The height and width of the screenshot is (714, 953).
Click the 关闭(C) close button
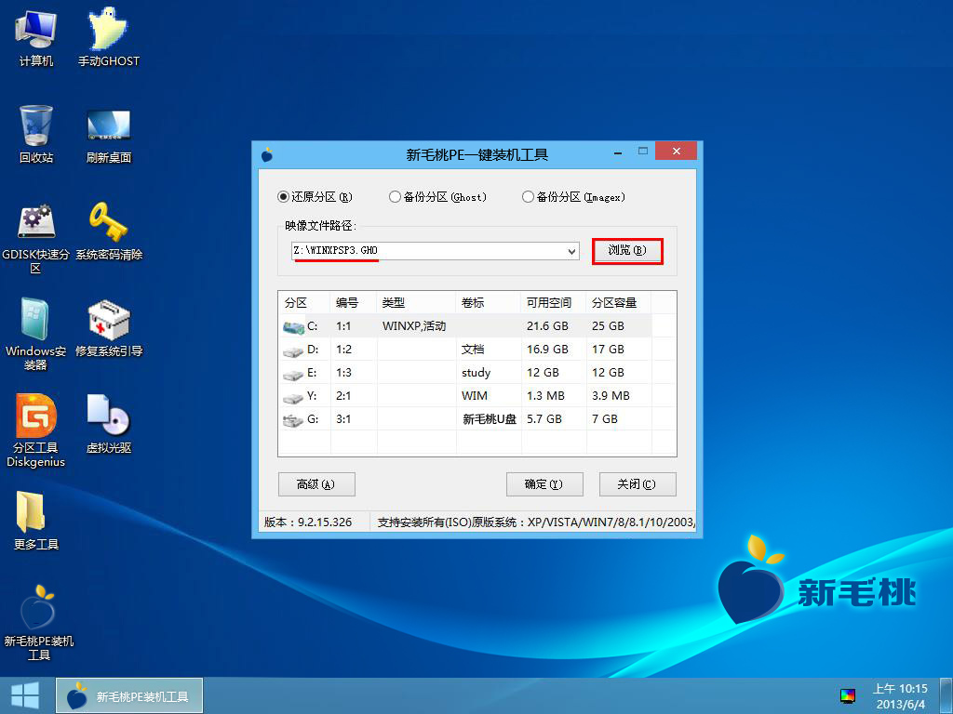pyautogui.click(x=637, y=483)
